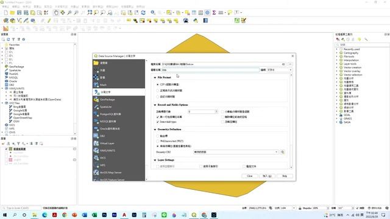Toggle first record has field names checkbox
This screenshot has width=390, height=219.
(157, 117)
